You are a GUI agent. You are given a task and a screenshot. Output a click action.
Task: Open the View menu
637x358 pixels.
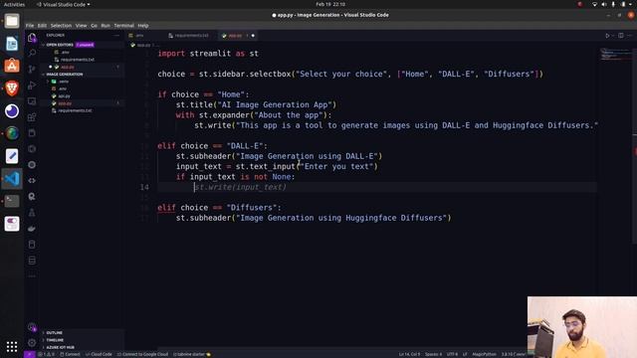tap(81, 26)
